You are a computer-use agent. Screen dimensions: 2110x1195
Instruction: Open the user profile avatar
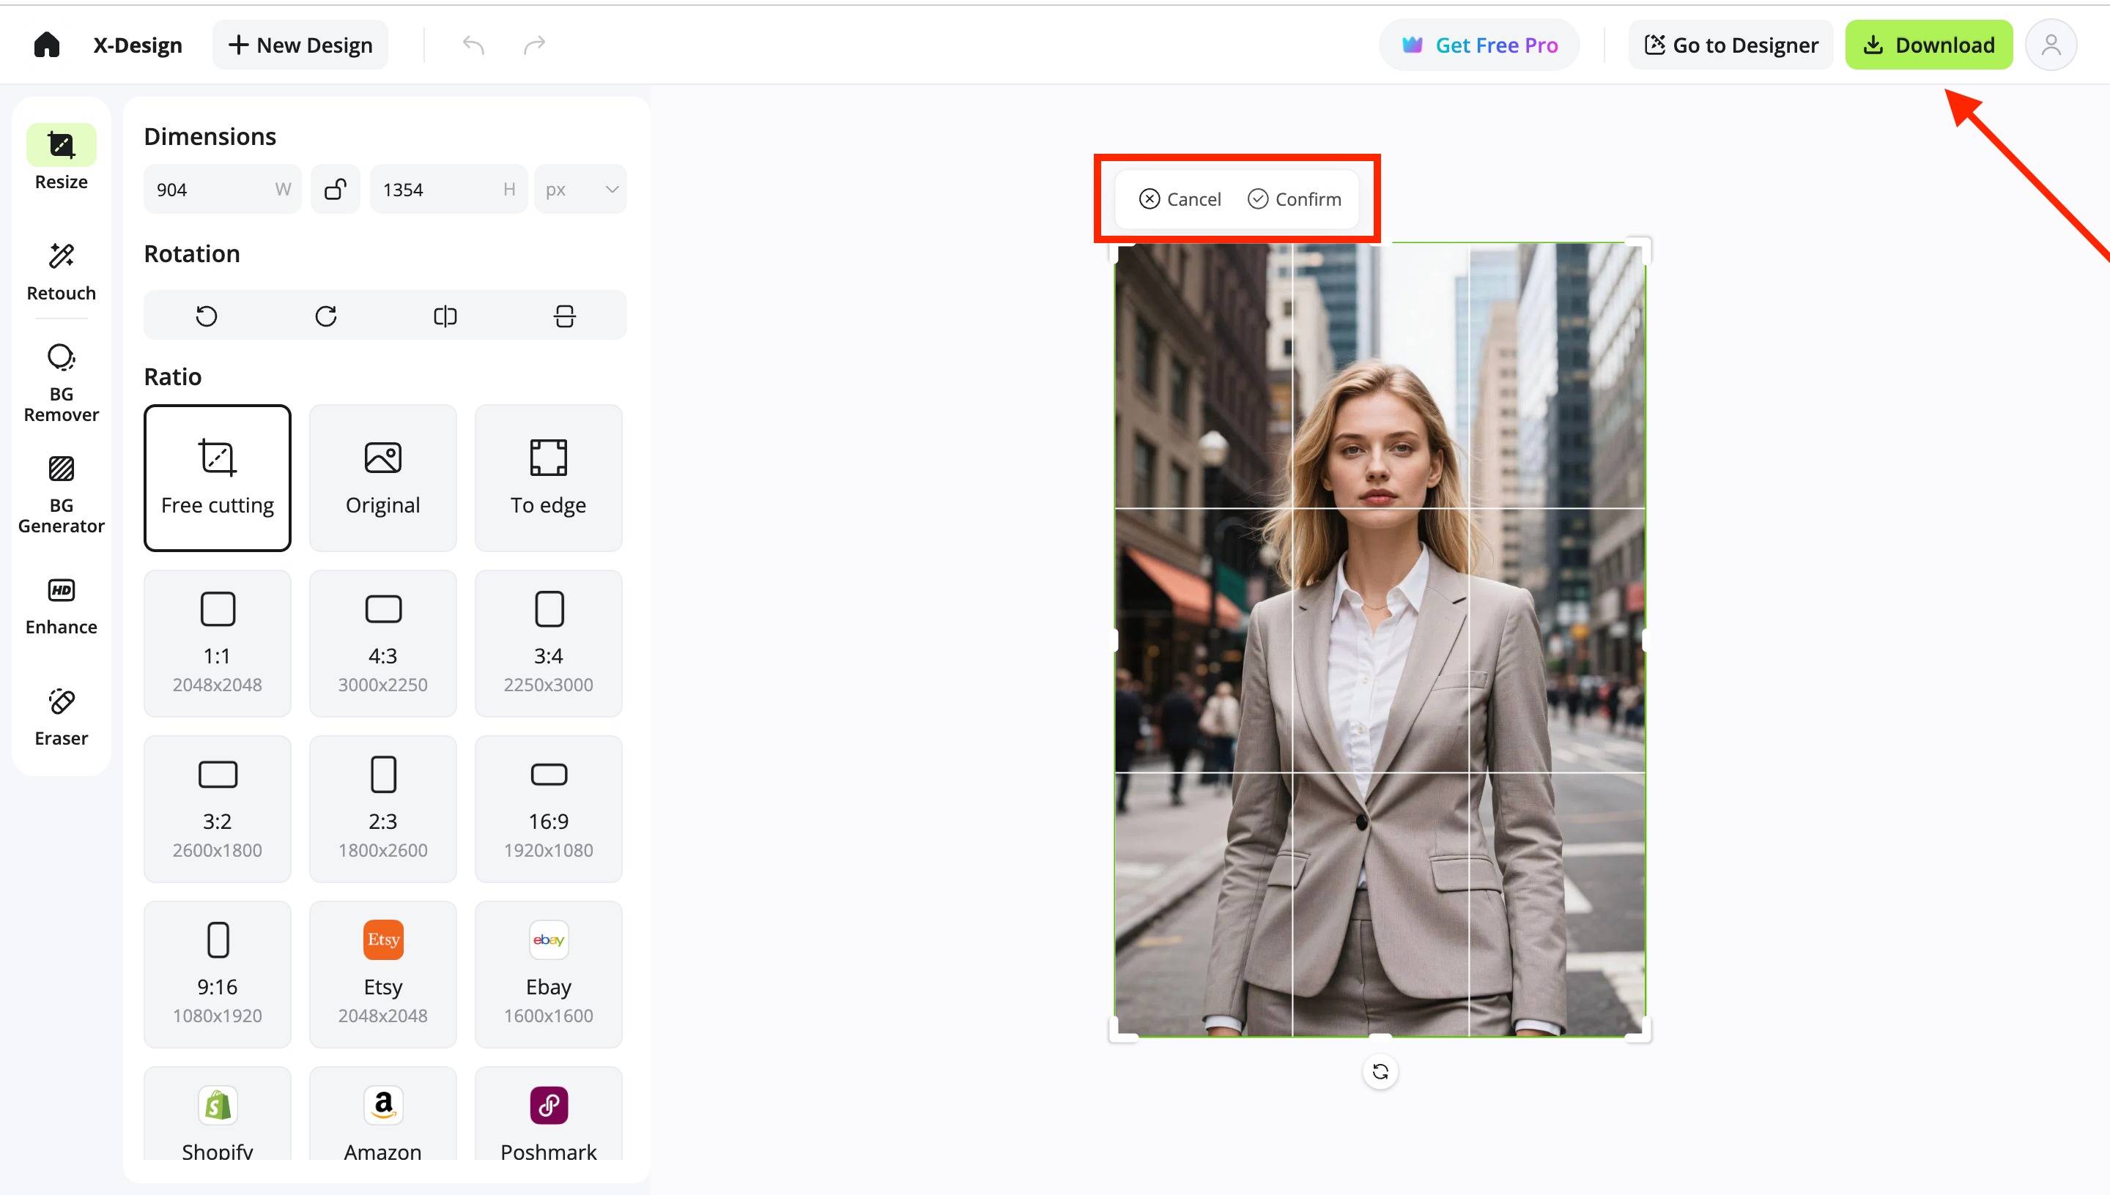[x=2050, y=45]
